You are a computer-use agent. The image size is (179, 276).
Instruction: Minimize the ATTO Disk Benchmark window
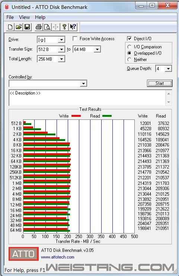tap(141, 6)
